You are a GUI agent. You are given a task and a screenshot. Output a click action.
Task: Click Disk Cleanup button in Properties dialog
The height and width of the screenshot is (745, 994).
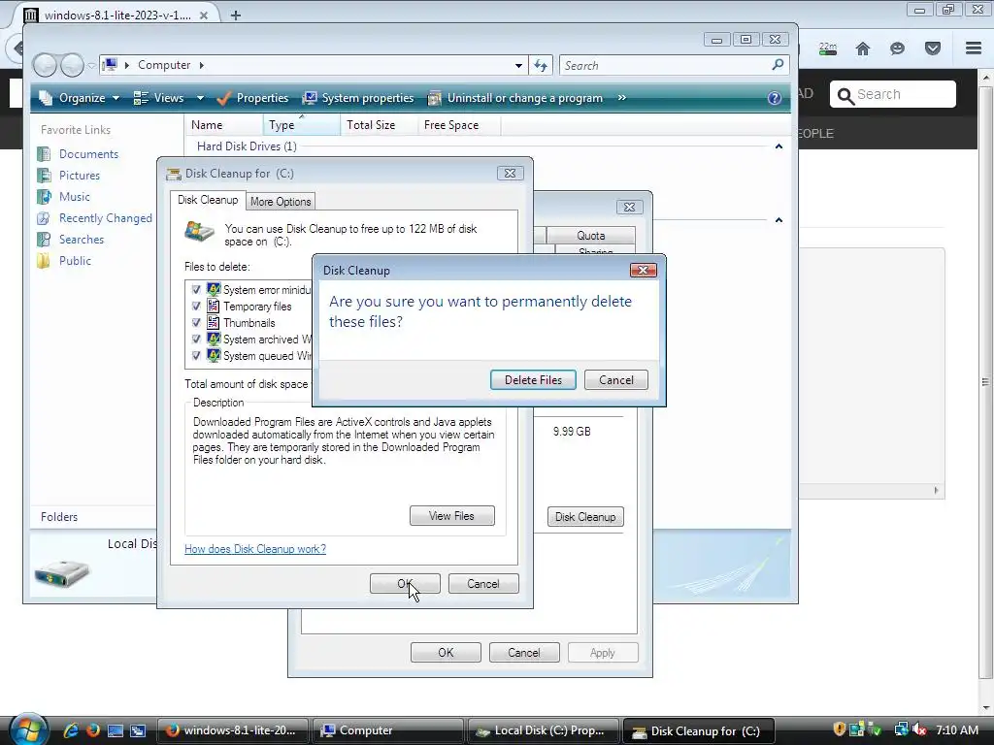[585, 517]
